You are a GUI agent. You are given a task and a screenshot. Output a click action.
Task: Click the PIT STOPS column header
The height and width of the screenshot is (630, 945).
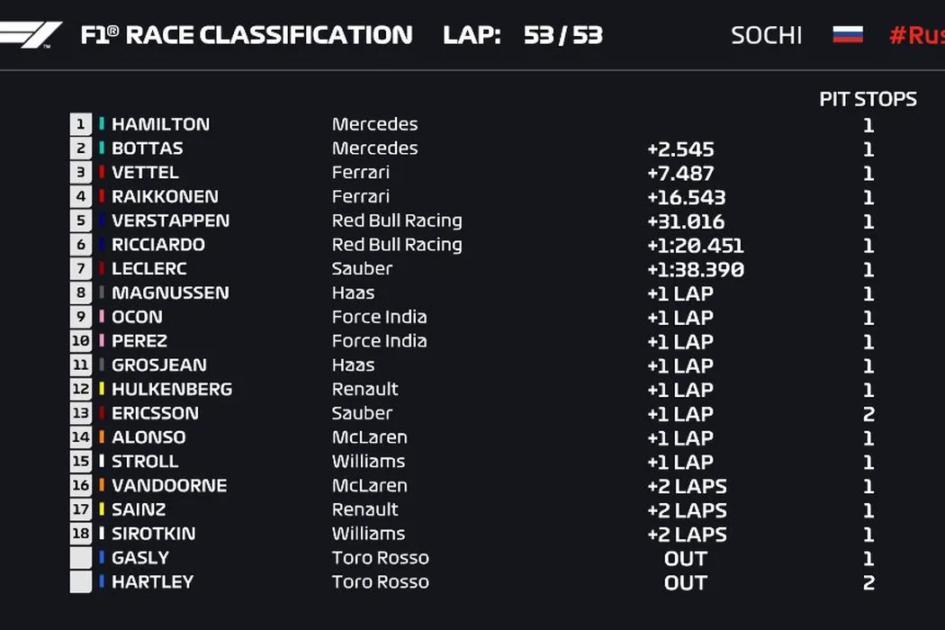[x=868, y=99]
